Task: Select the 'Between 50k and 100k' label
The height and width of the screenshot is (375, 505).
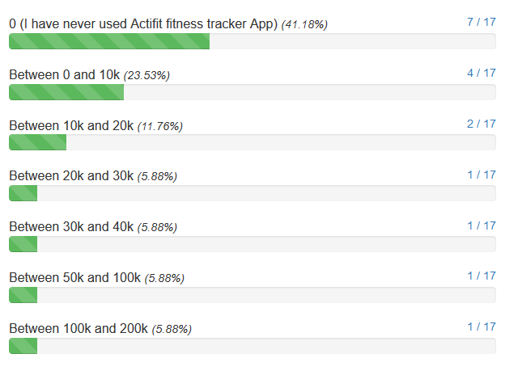Action: (74, 277)
